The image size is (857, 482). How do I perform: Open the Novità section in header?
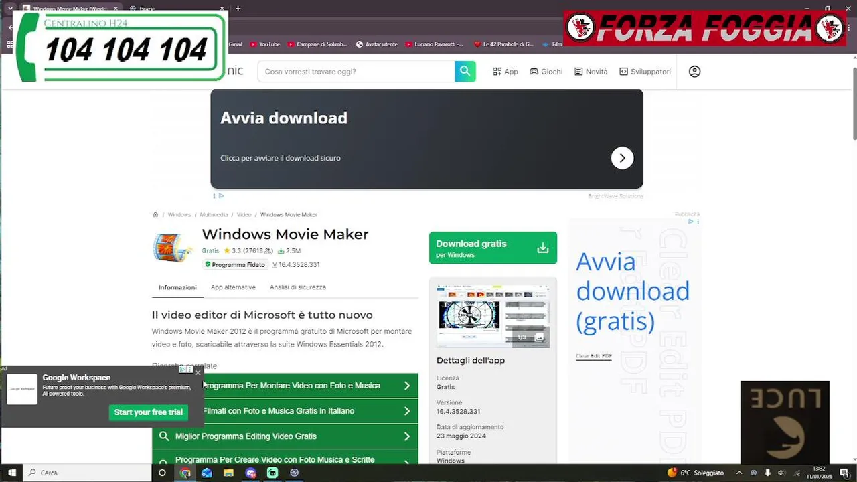point(591,72)
